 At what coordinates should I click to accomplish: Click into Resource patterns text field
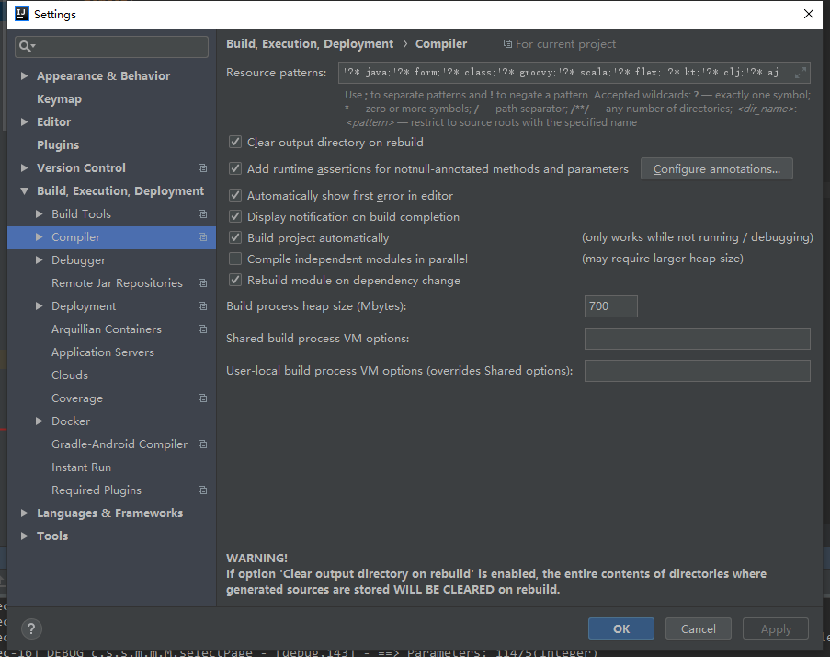(x=574, y=73)
